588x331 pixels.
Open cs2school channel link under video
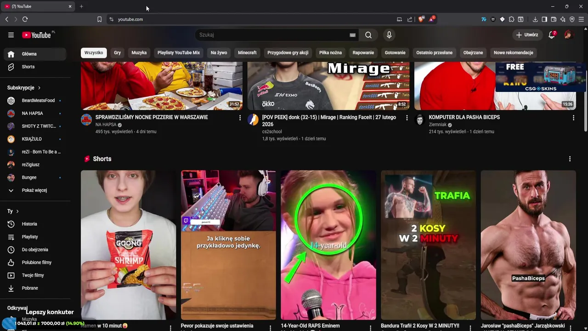pyautogui.click(x=272, y=131)
